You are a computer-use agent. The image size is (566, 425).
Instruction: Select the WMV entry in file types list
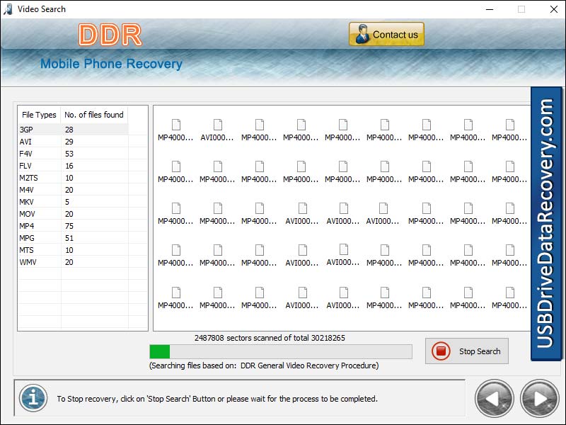[x=39, y=261]
